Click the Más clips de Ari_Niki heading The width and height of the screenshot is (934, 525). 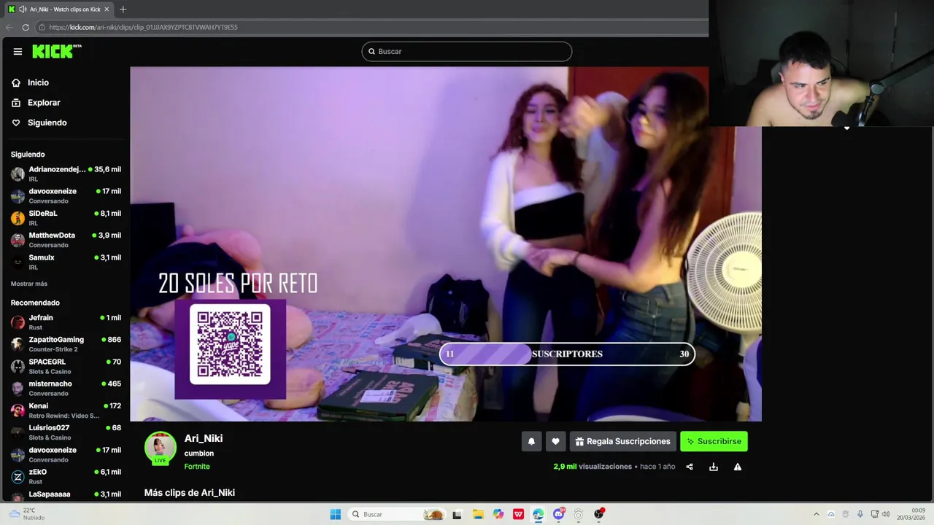pyautogui.click(x=190, y=493)
